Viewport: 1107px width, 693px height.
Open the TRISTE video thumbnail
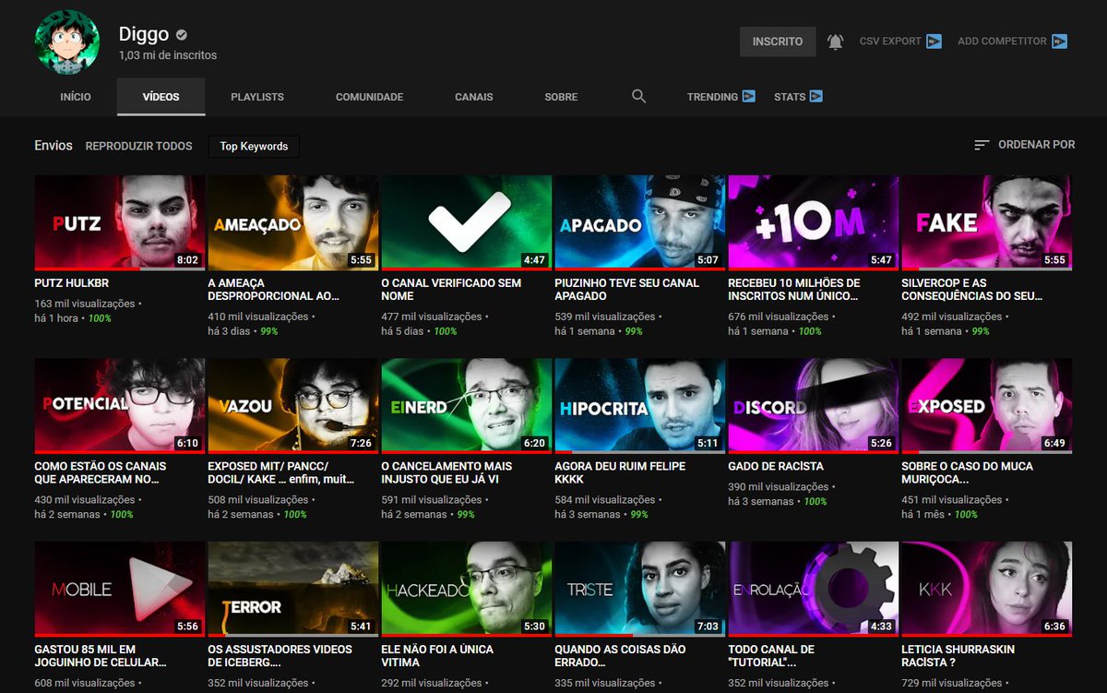coord(640,589)
